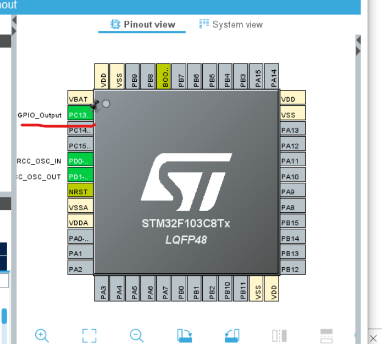Image resolution: width=382 pixels, height=344 pixels.
Task: Select the PA15 pin
Action: (x=256, y=76)
